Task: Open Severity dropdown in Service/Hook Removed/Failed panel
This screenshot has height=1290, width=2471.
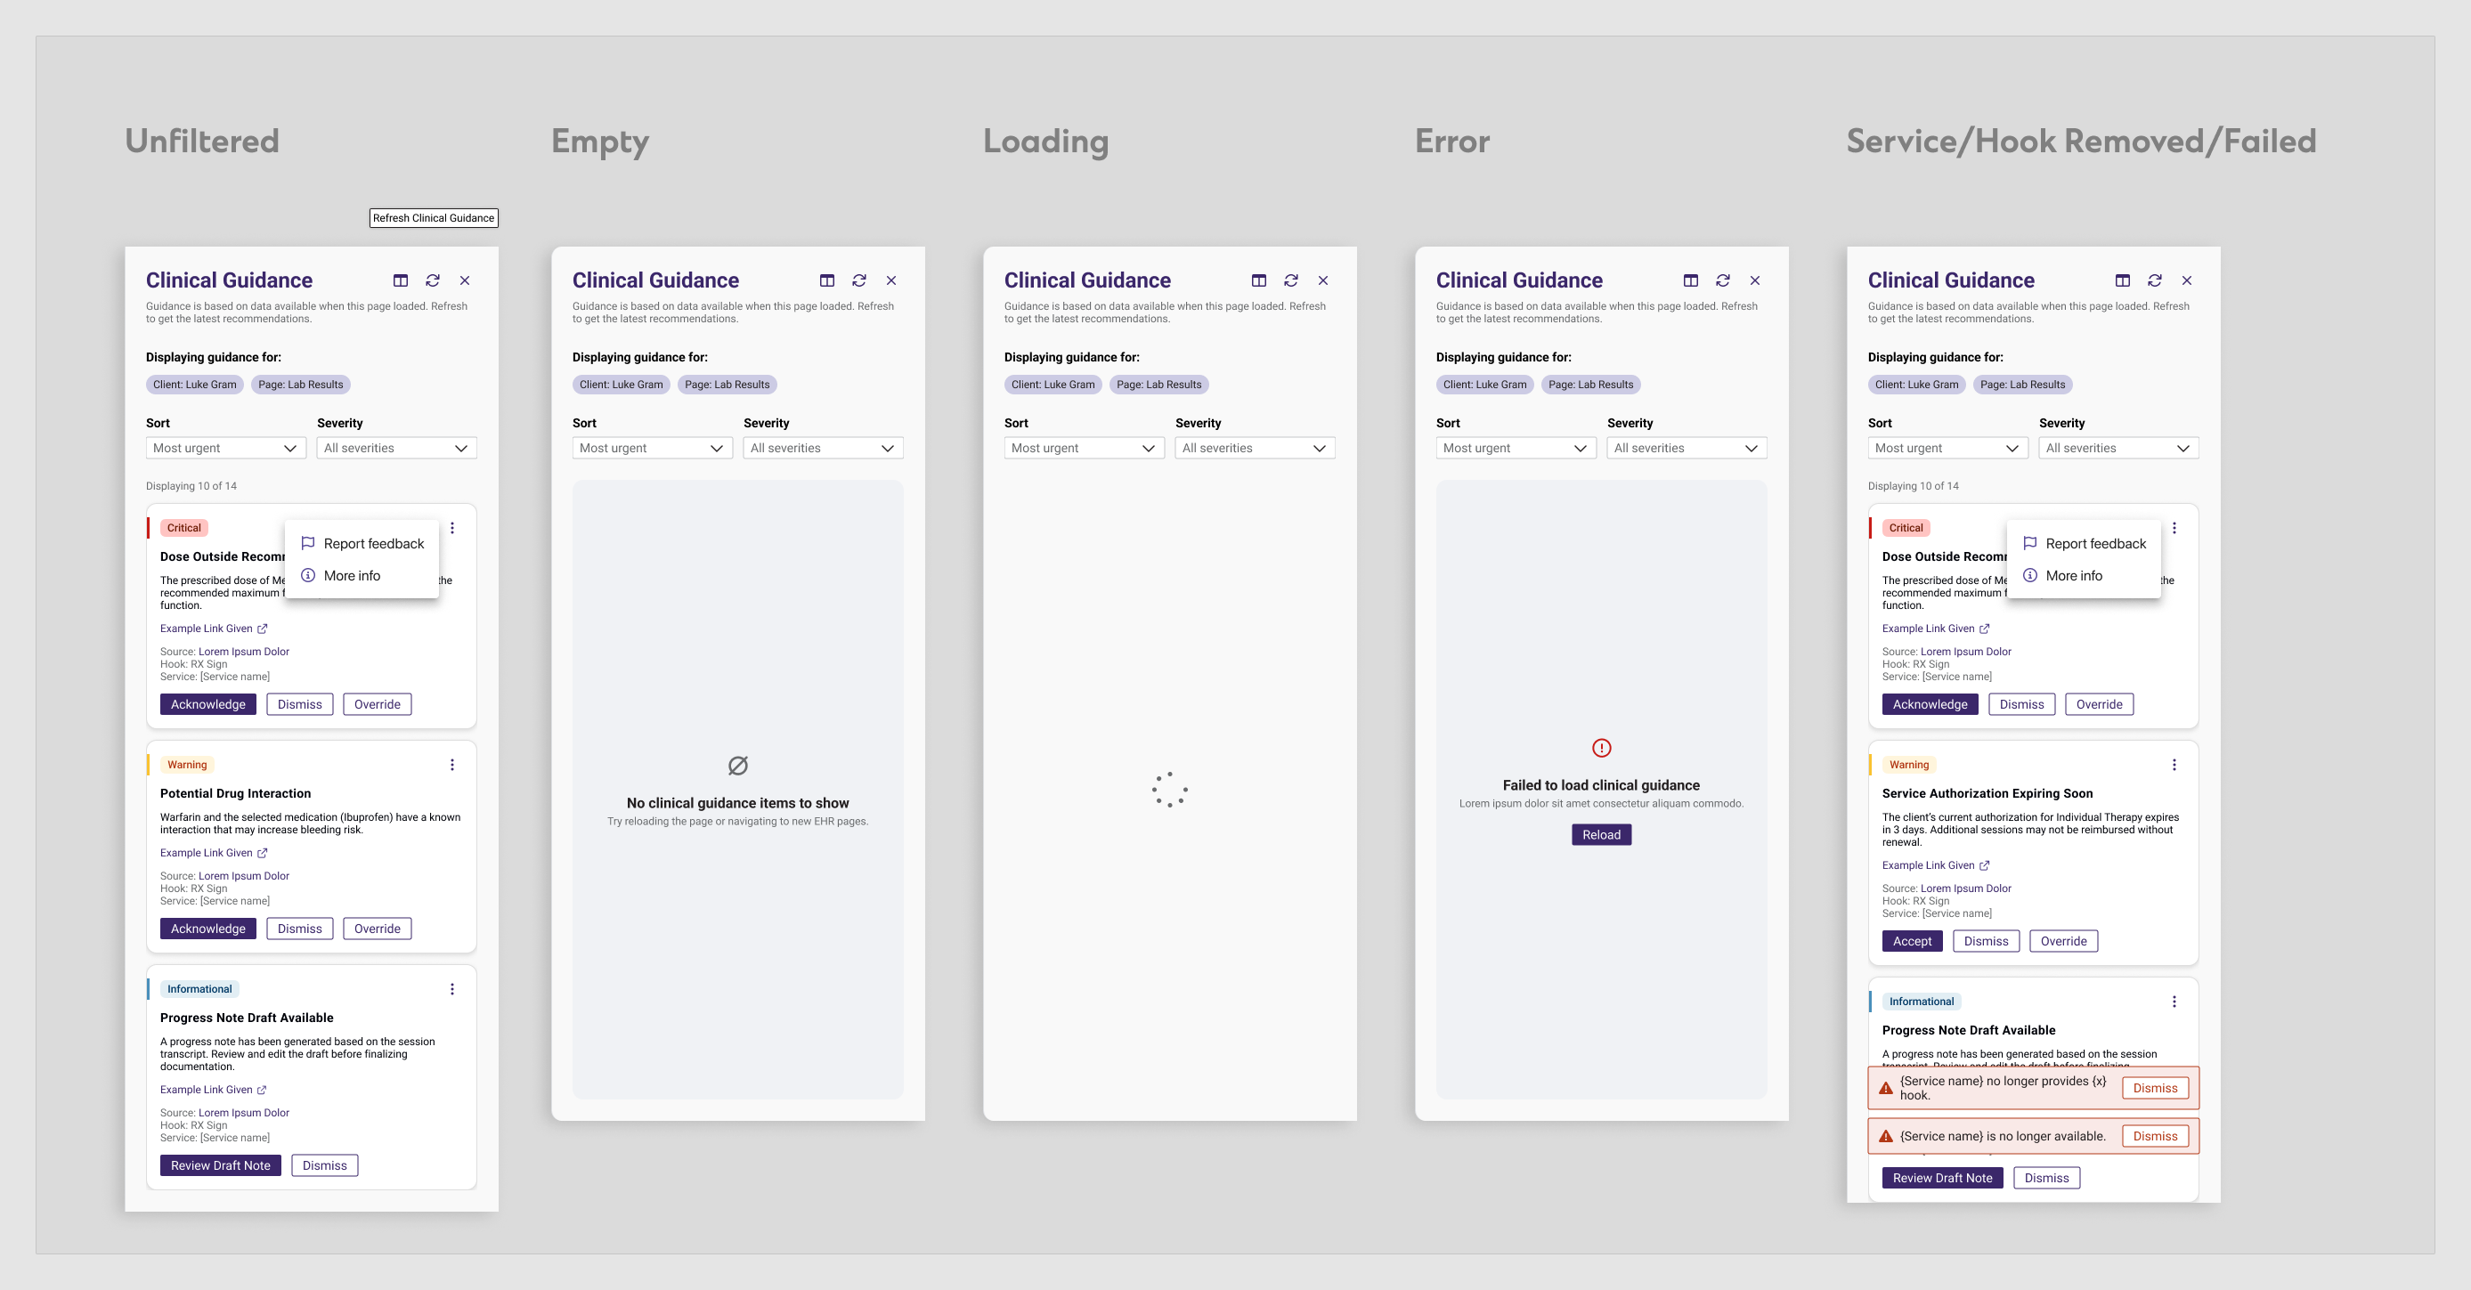Action: pyautogui.click(x=2118, y=448)
